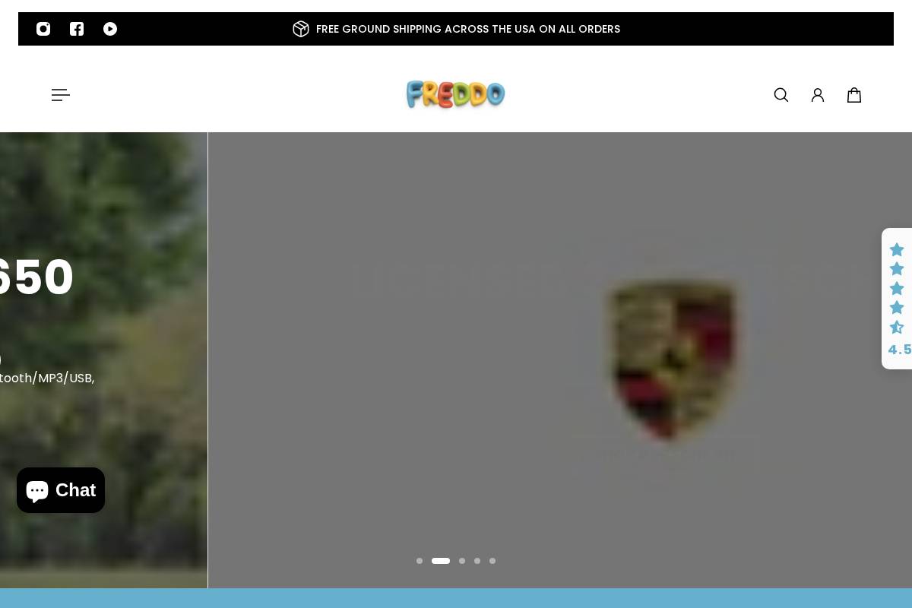912x608 pixels.
Task: Click the half-filled fifth star
Action: 897,327
